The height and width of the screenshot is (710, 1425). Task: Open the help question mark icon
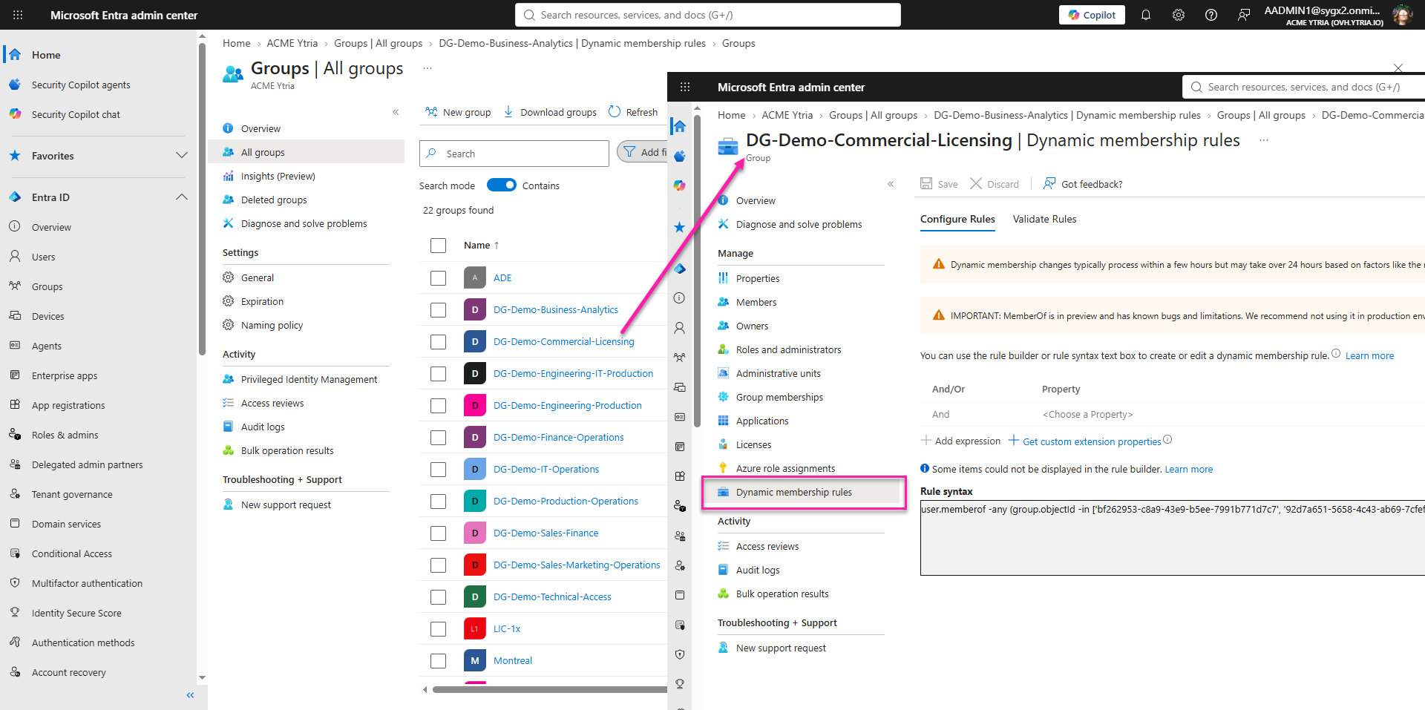pyautogui.click(x=1211, y=15)
